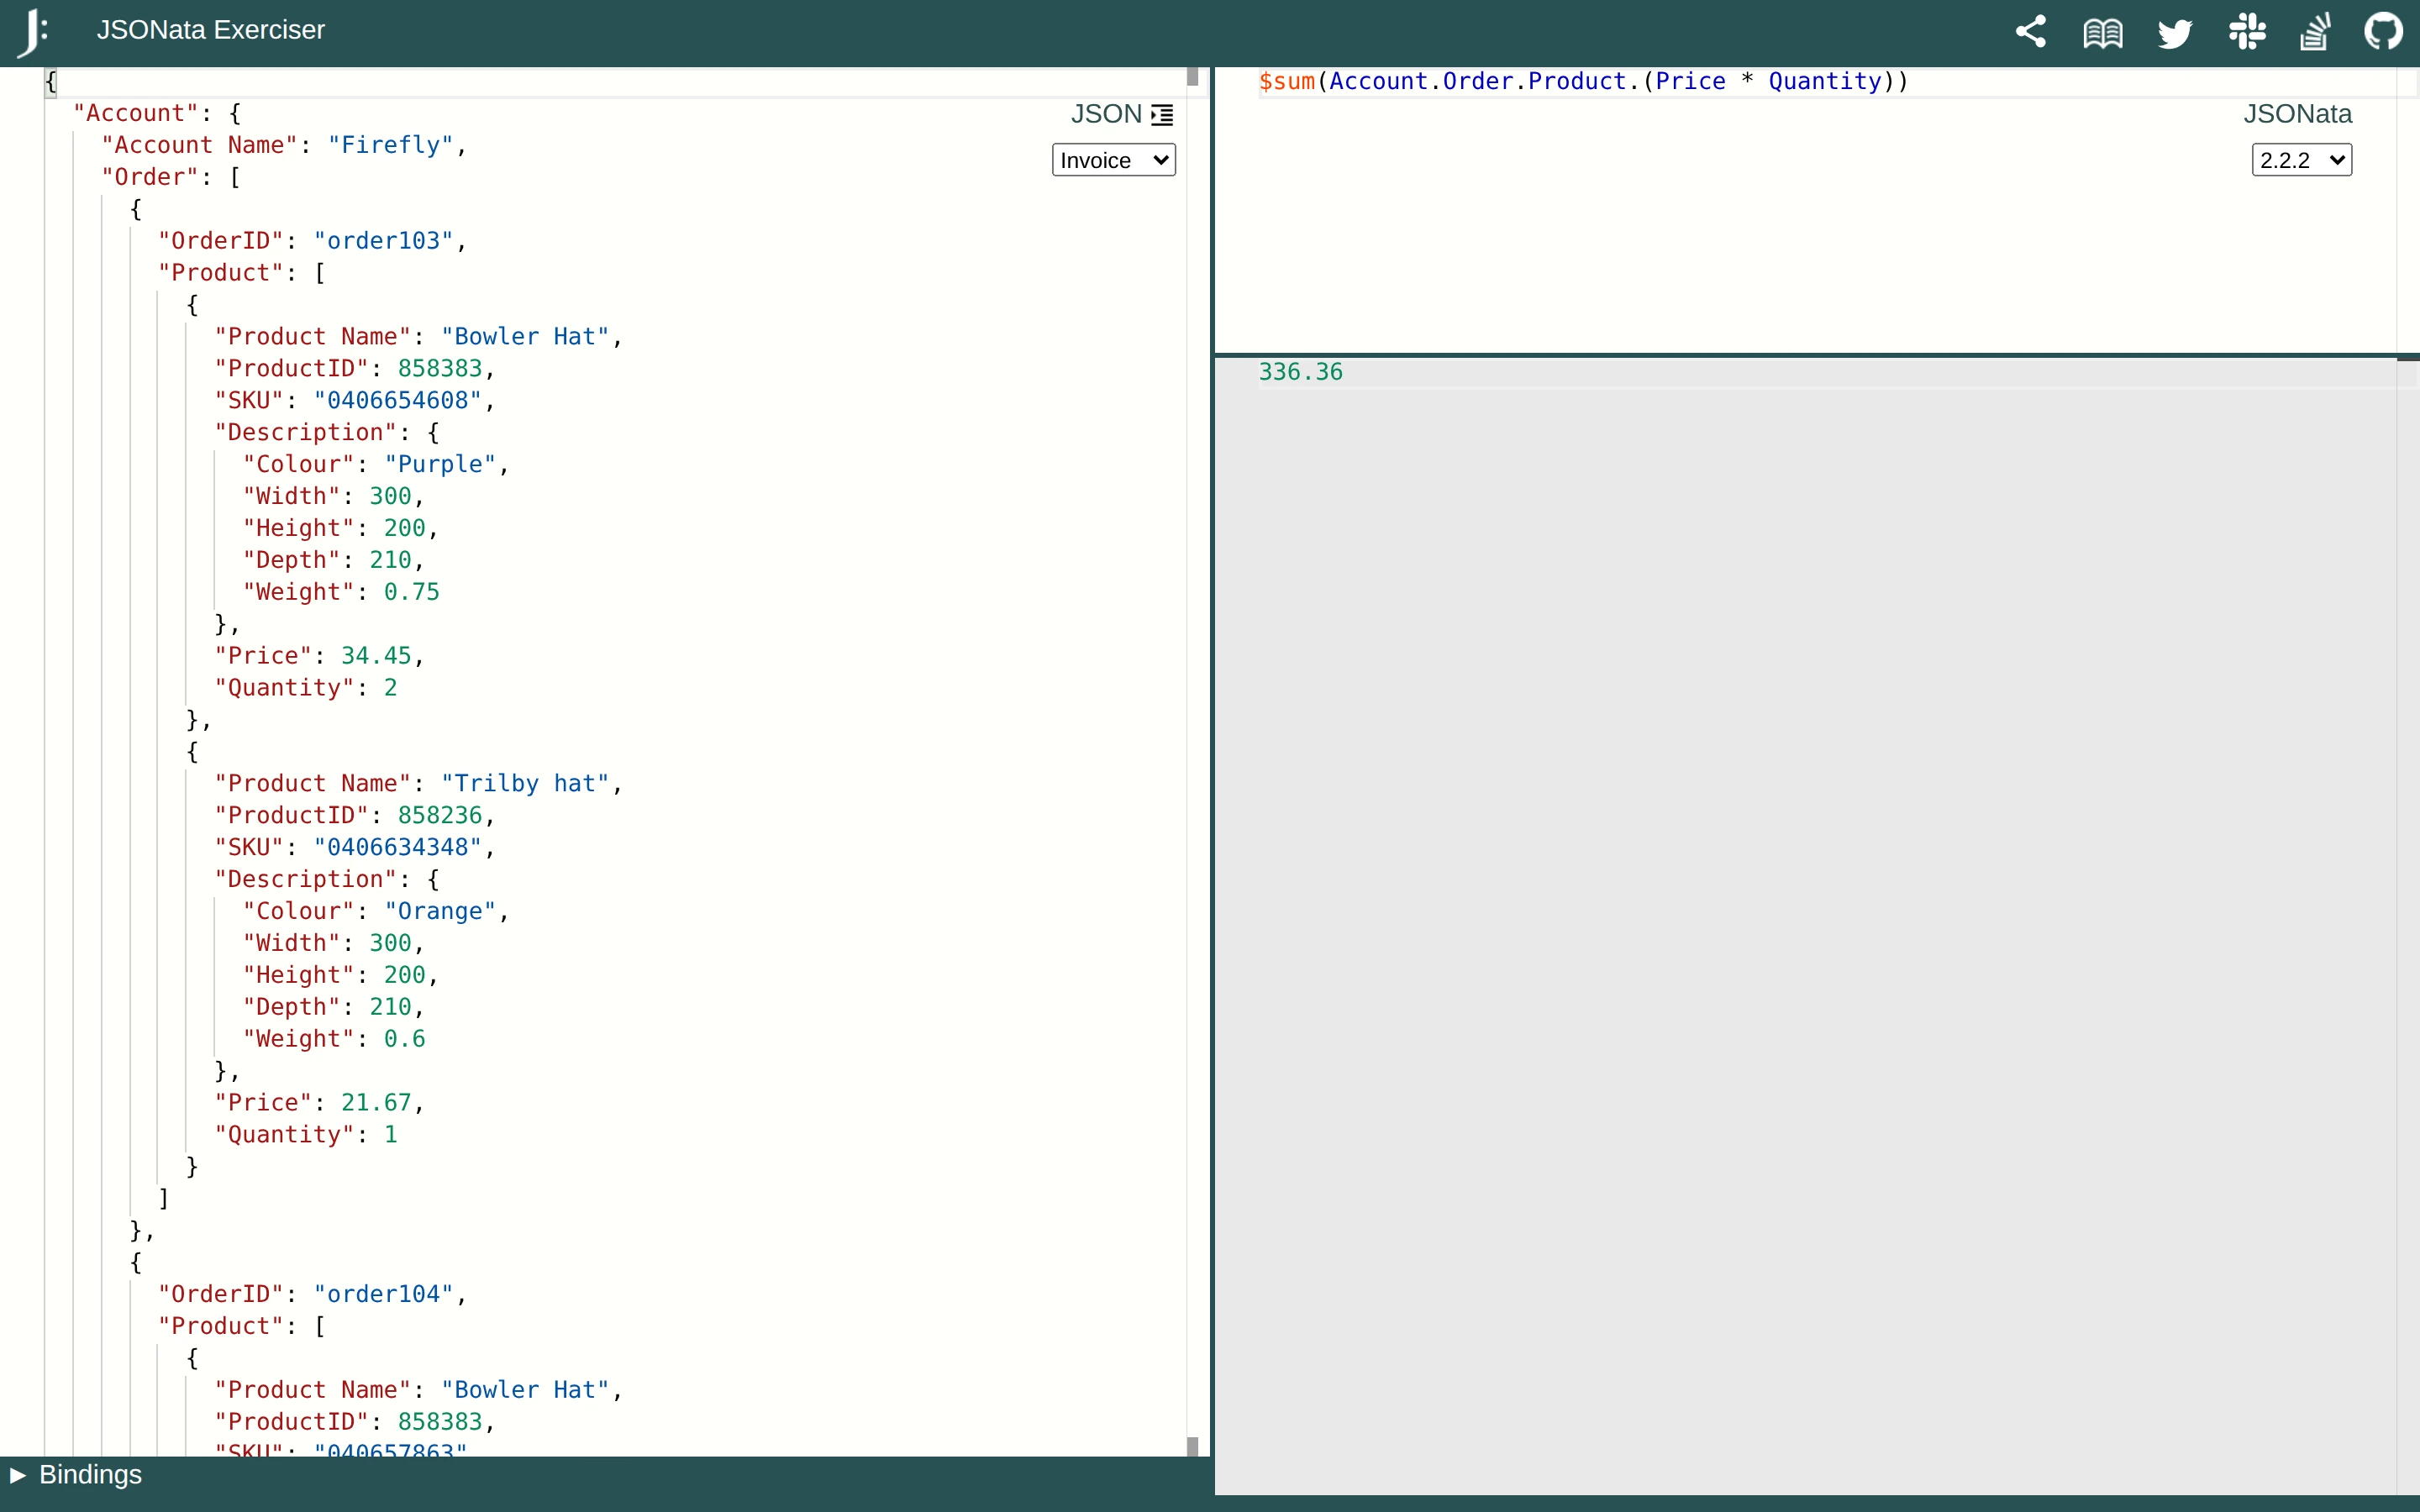2420x1512 pixels.
Task: Click the "order104" value
Action: pyautogui.click(x=384, y=1294)
